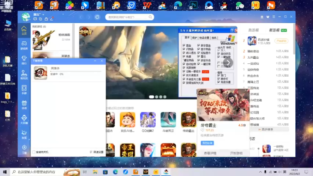Viewport: 313px width, 176px height.
Task: Refresh the page with the circular arrow
Action: 97,17
